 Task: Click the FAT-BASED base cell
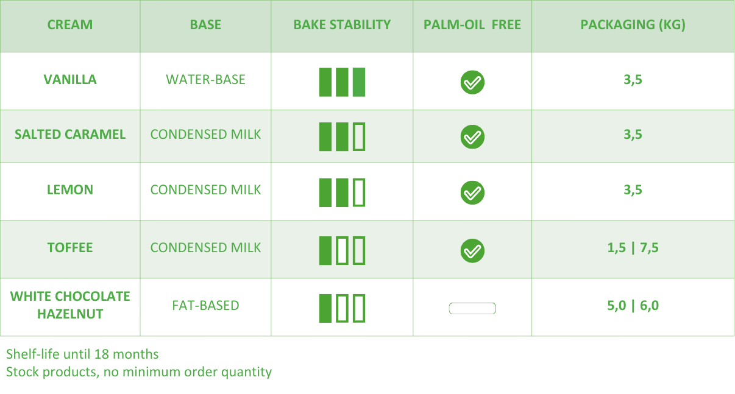tap(205, 306)
